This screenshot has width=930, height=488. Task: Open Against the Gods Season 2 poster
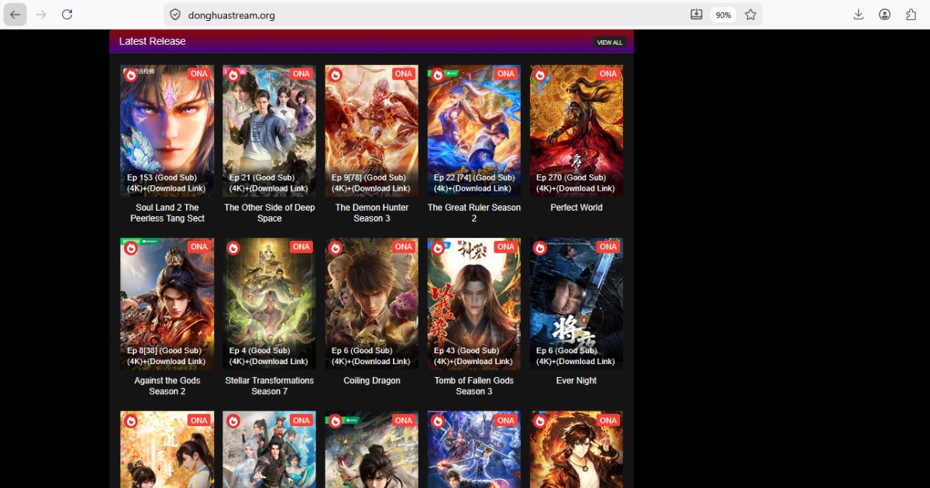pos(167,304)
